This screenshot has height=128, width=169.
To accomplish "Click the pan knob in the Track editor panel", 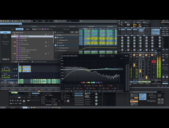I will [24, 101].
